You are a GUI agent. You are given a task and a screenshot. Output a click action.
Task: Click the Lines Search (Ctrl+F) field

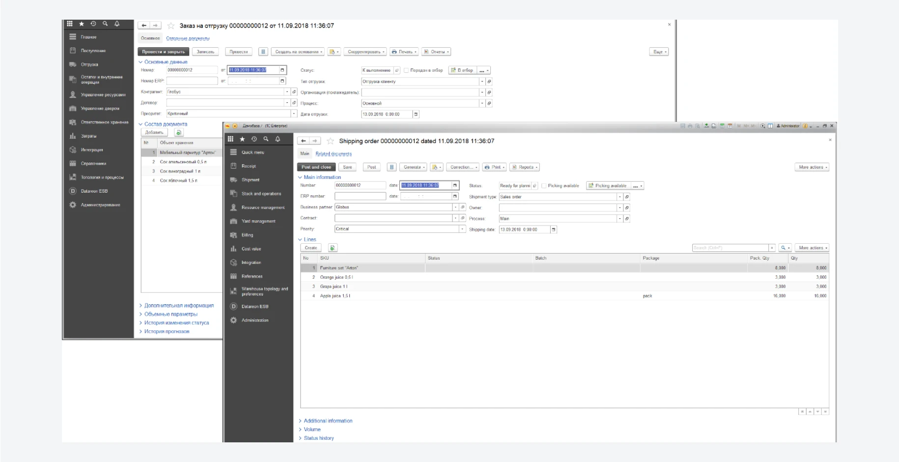coord(730,248)
